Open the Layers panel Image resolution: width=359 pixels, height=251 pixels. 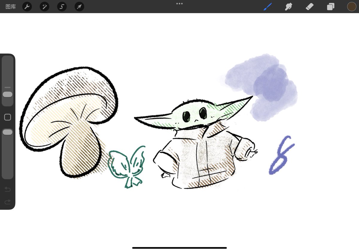point(331,6)
